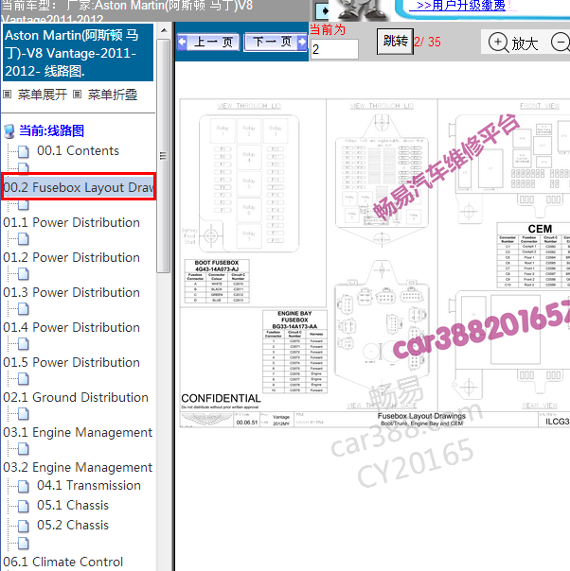Select 00.2 Fusebox Layout Drawings item
The width and height of the screenshot is (570, 571).
(x=79, y=187)
